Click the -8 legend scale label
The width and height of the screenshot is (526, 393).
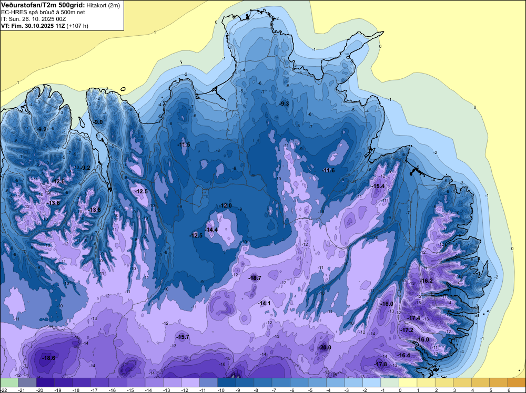tap(256, 390)
